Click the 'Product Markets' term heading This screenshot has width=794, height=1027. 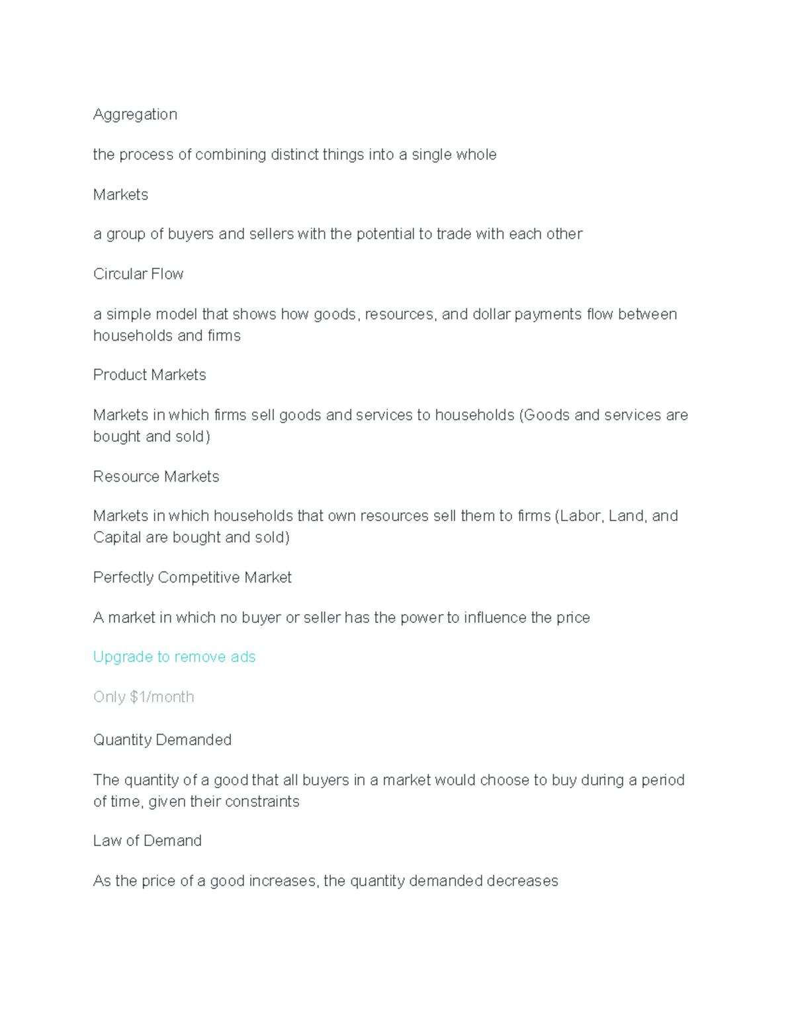point(150,375)
